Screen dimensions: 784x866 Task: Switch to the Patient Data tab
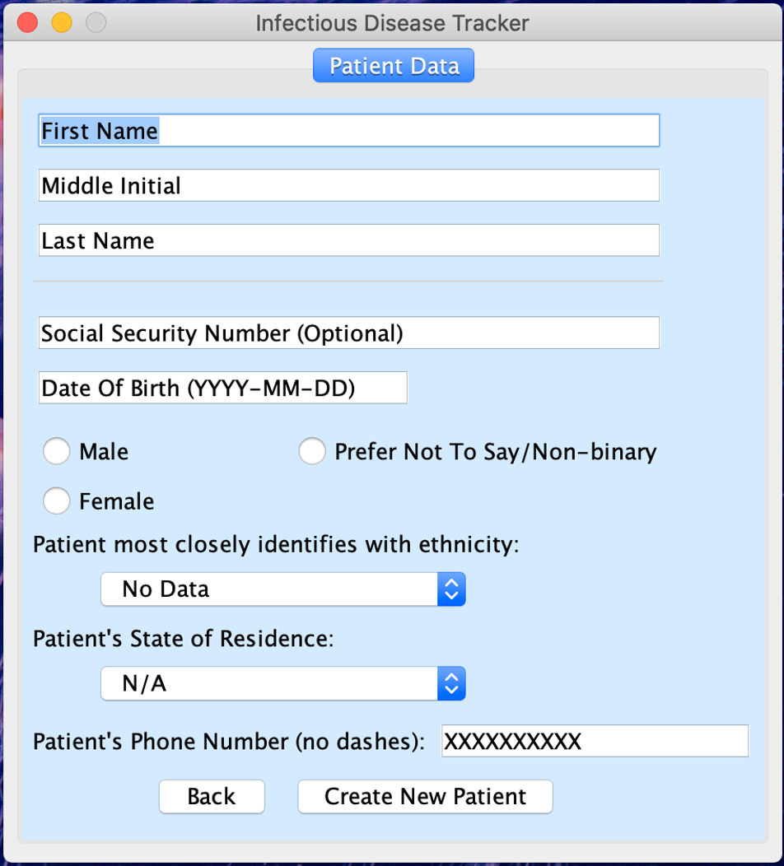394,66
